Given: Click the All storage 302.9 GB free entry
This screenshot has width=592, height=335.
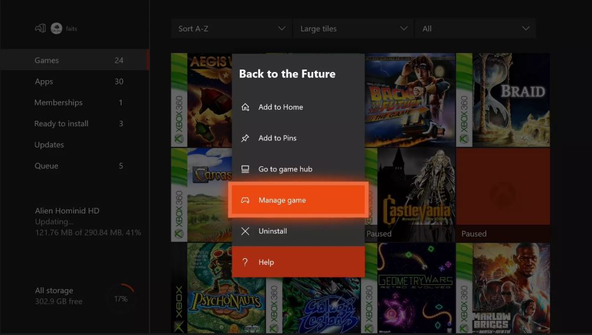Looking at the screenshot, I should (58, 296).
